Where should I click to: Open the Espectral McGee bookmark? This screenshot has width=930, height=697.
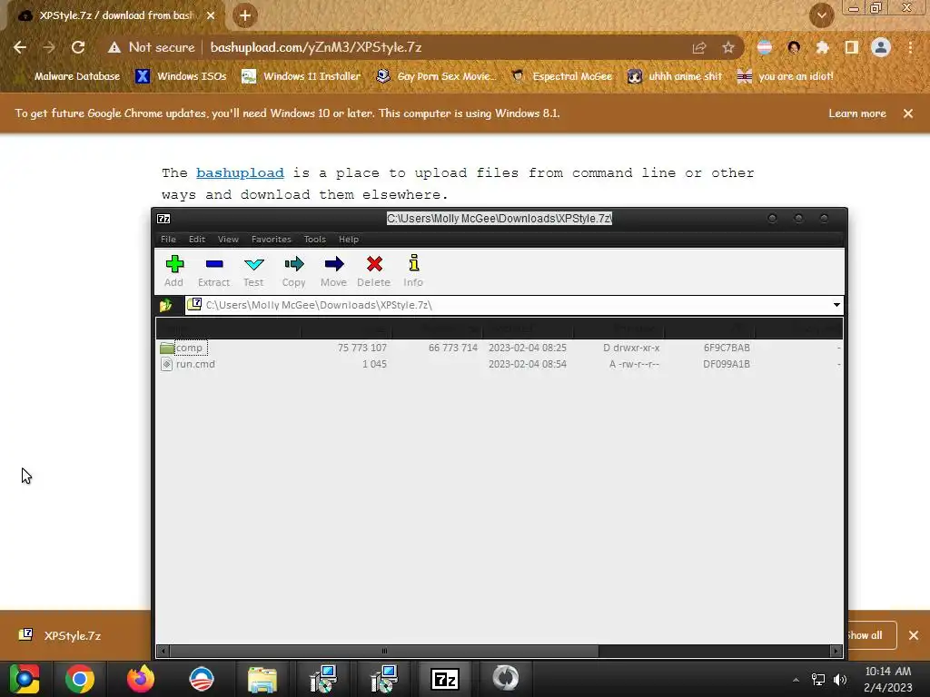pyautogui.click(x=561, y=76)
